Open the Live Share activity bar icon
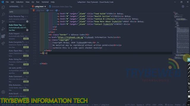This screenshot has width=190, height=106. point(3,43)
